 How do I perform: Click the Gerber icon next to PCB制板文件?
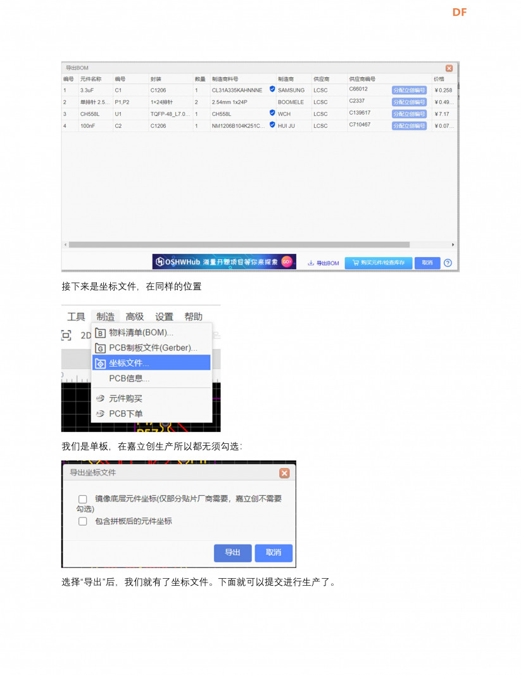pyautogui.click(x=100, y=348)
